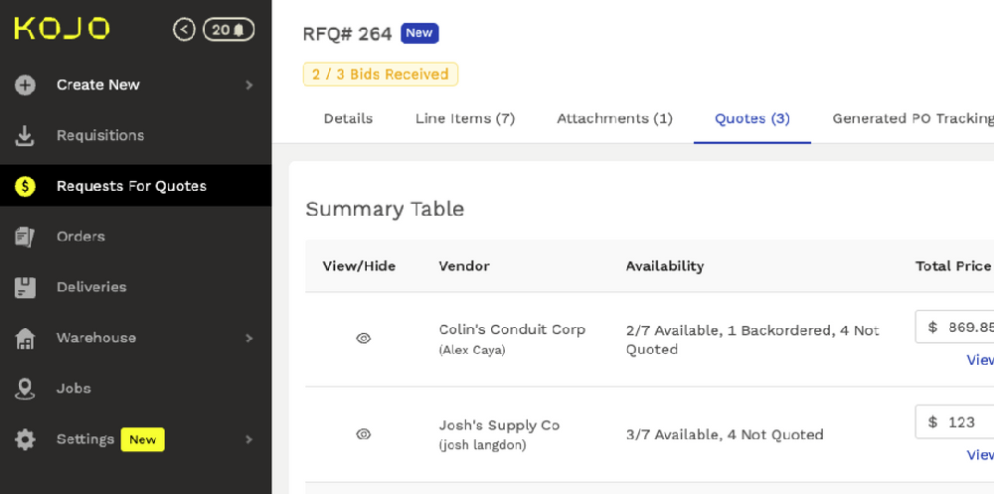Click the Josh's Supply Co vendor name
Image resolution: width=994 pixels, height=494 pixels.
pyautogui.click(x=500, y=424)
